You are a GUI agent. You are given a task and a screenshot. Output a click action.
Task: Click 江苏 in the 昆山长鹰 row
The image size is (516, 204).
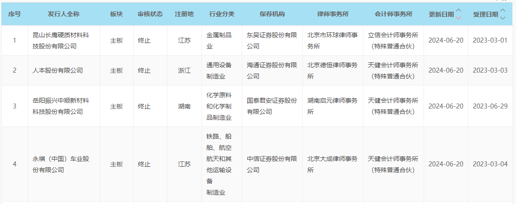click(x=184, y=40)
